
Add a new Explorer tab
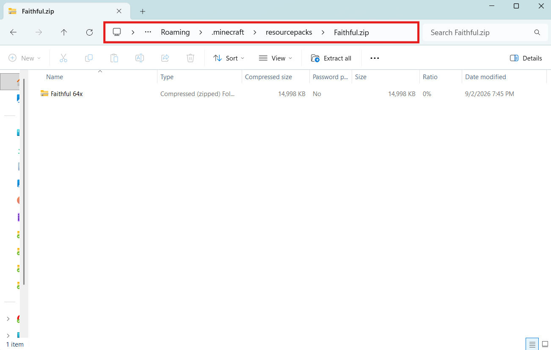pyautogui.click(x=143, y=11)
